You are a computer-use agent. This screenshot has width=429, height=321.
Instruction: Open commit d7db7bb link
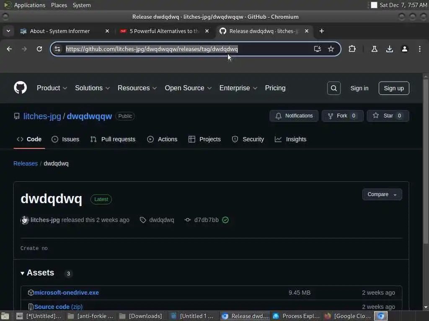click(x=206, y=220)
